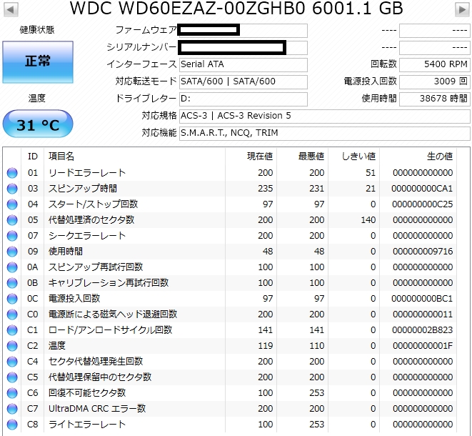Select raw value 000000009716
472x436 pixels.
[x=423, y=252]
